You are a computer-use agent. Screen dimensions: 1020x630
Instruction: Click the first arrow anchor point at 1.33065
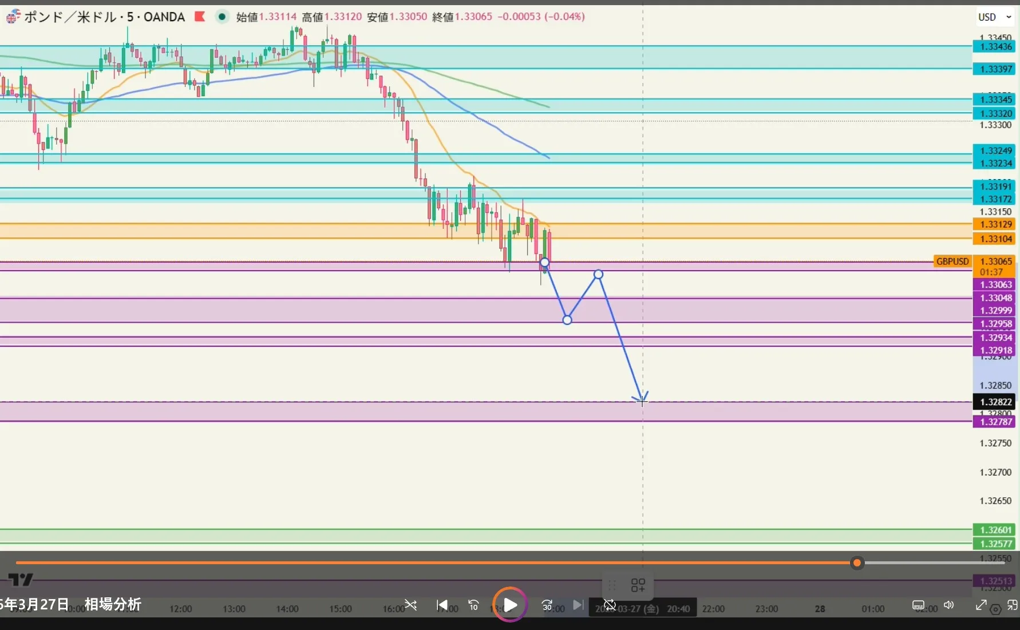(544, 263)
